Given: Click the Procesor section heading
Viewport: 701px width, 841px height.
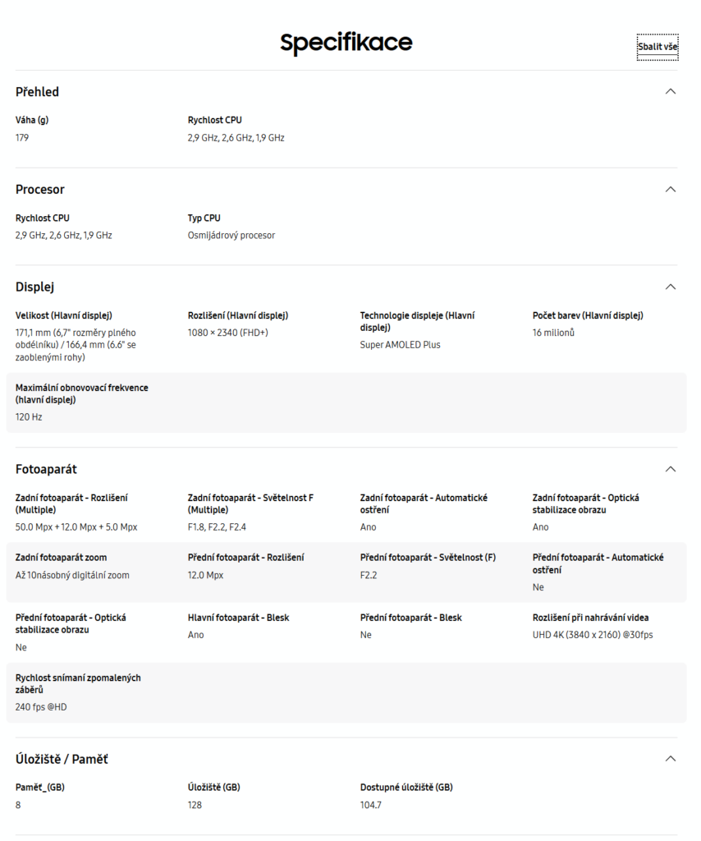Looking at the screenshot, I should point(40,190).
